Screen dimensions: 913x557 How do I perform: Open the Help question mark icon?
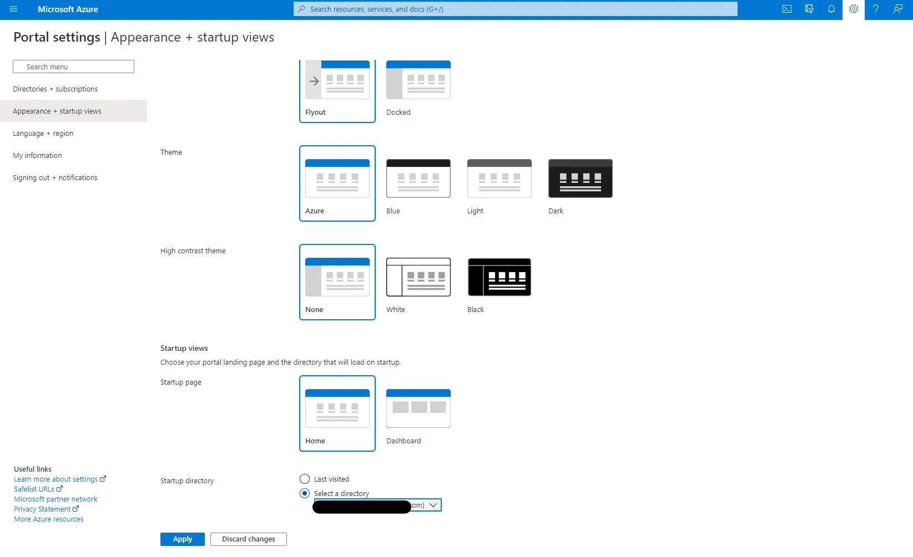tap(876, 9)
